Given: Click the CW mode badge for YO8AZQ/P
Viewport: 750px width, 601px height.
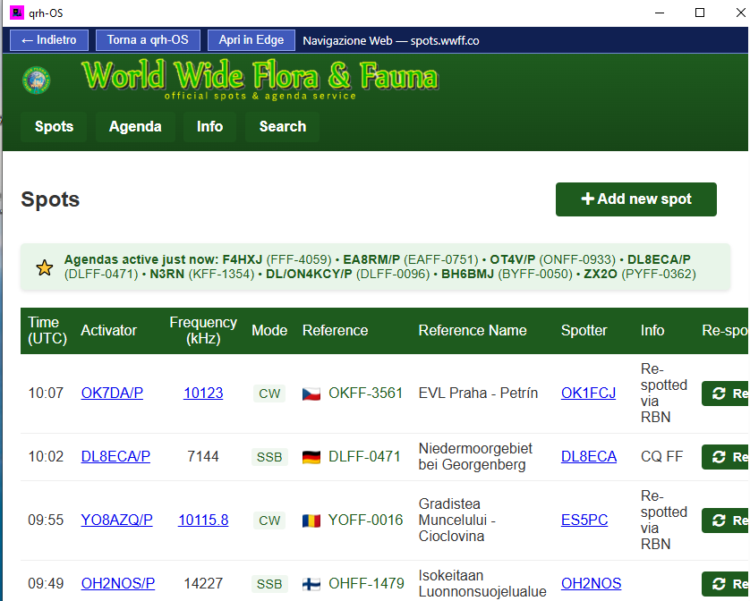Looking at the screenshot, I should point(269,521).
